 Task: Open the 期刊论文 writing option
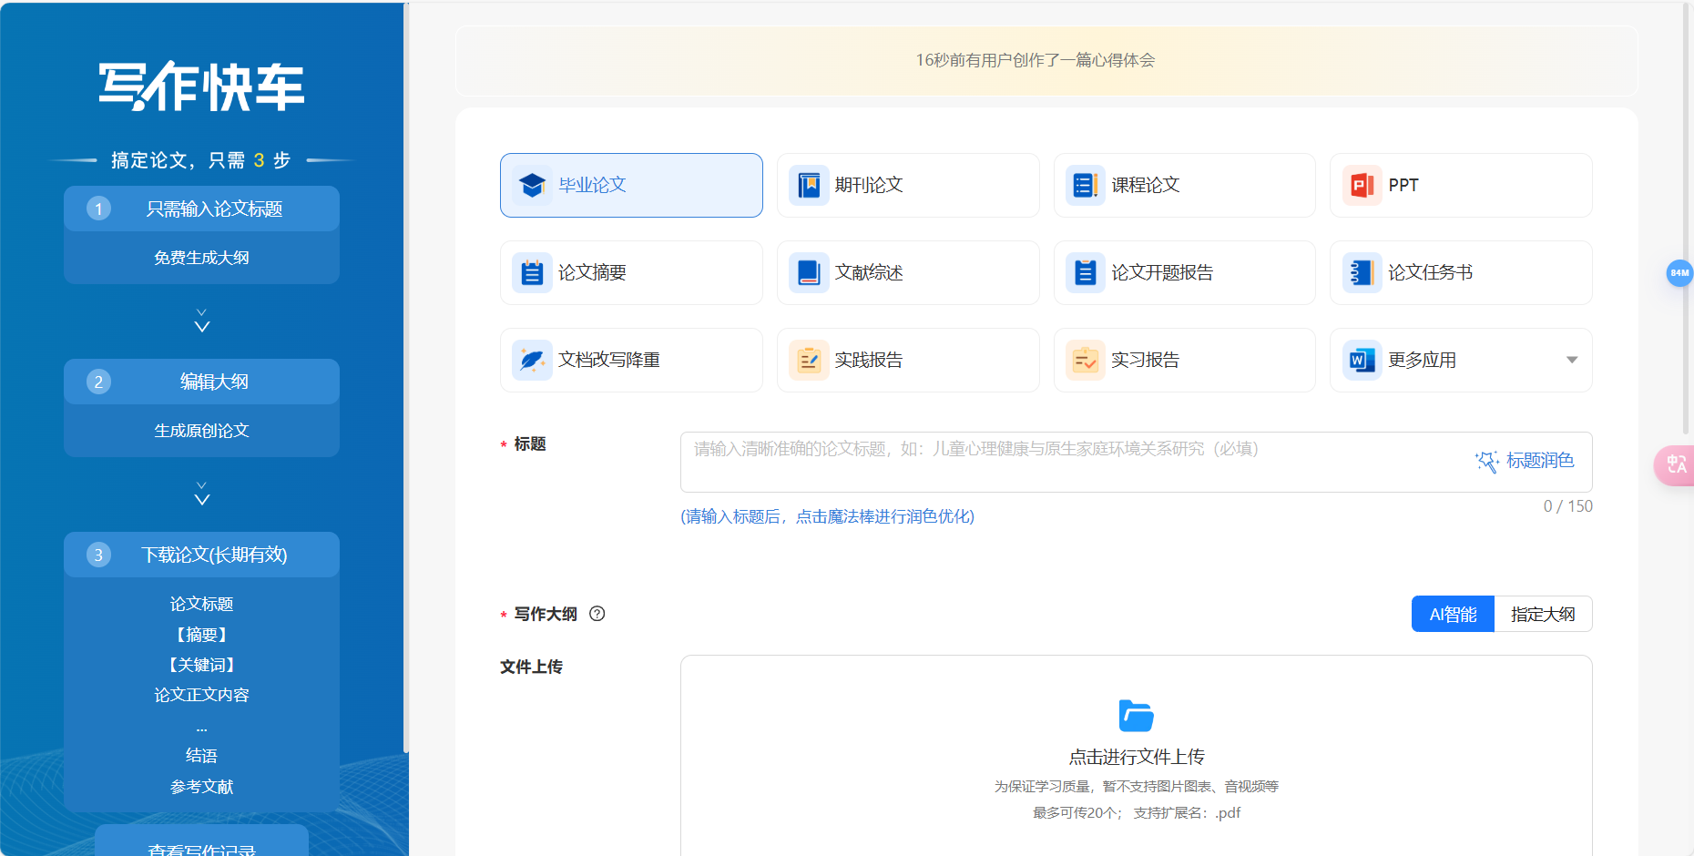907,185
